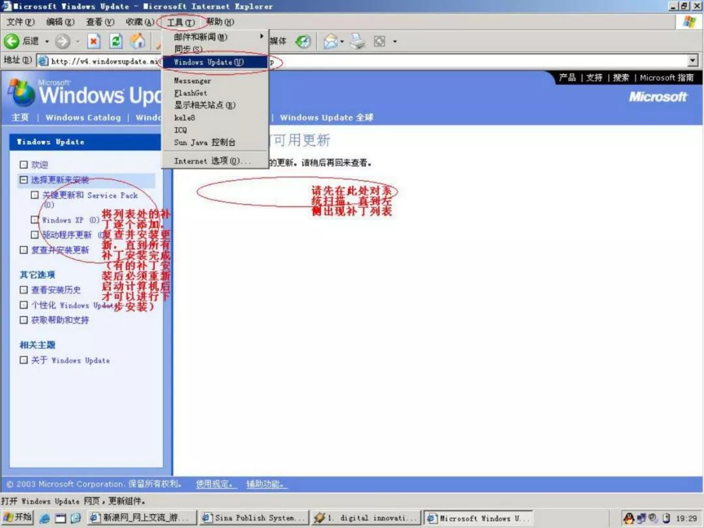
Task: Click Show Desktop quick launch icon
Action: [60, 518]
